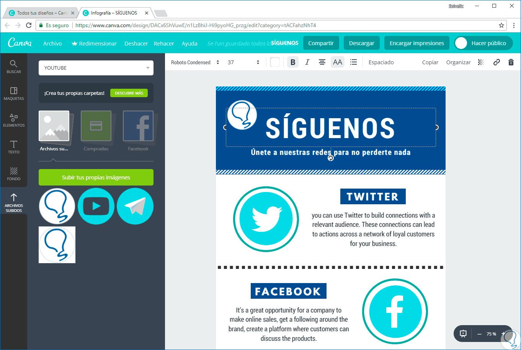Click the Canva logo to go home
The image size is (521, 350).
click(20, 43)
